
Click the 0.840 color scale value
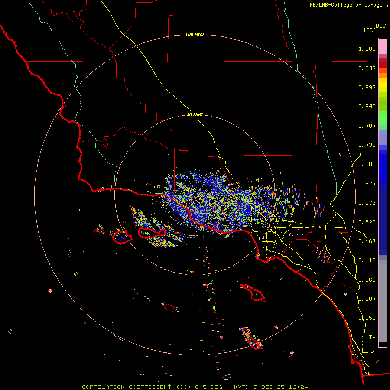367,107
